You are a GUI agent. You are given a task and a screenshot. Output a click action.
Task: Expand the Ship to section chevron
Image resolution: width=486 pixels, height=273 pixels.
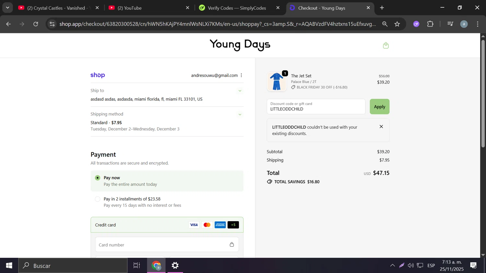pyautogui.click(x=240, y=91)
